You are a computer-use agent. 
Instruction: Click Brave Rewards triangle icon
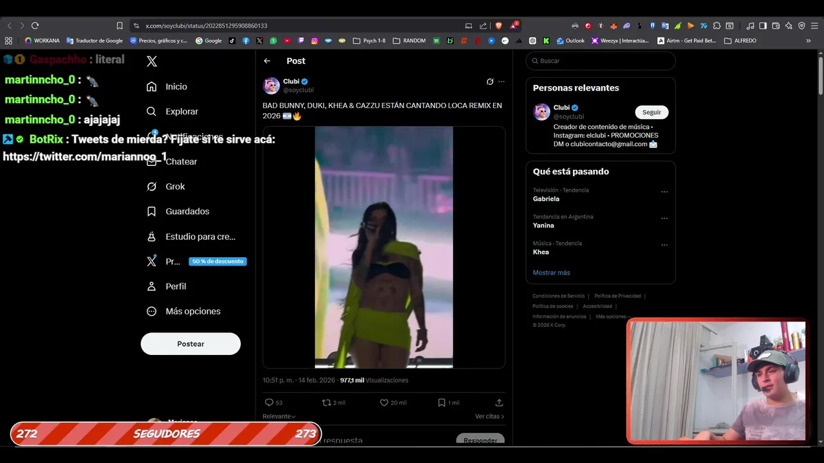click(514, 26)
